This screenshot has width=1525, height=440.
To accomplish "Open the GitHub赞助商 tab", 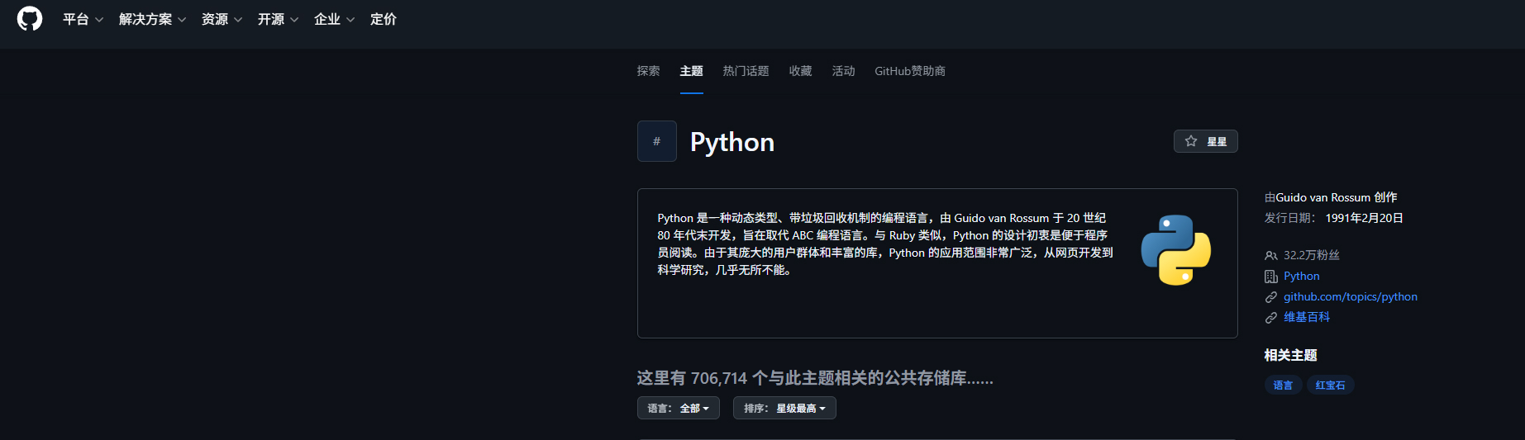I will coord(910,71).
